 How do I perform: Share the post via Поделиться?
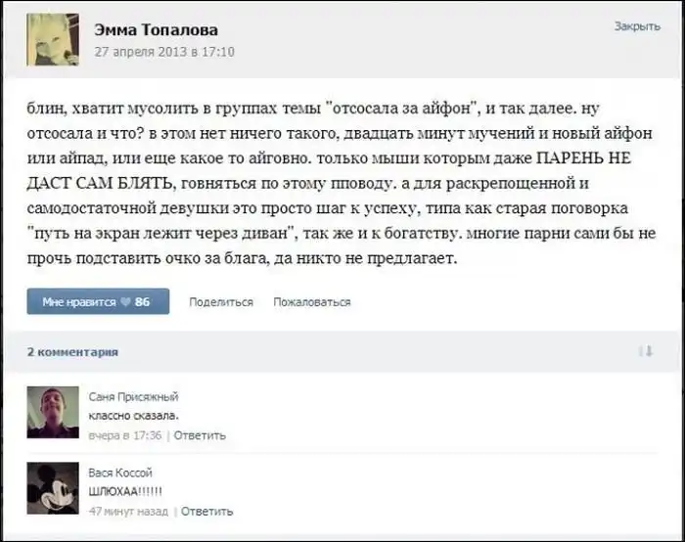click(221, 301)
